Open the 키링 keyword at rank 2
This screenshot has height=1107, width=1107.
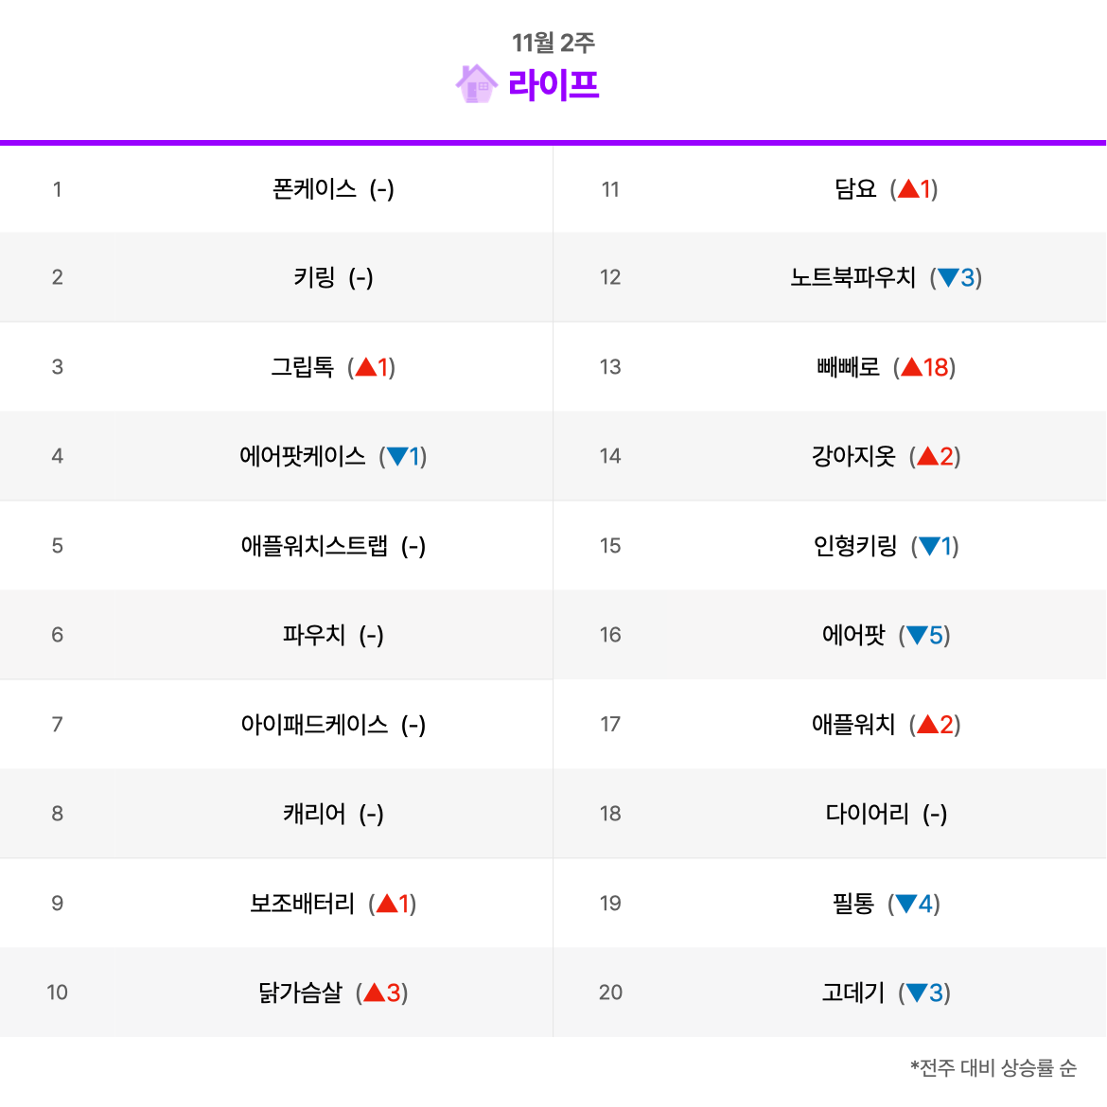tap(314, 276)
